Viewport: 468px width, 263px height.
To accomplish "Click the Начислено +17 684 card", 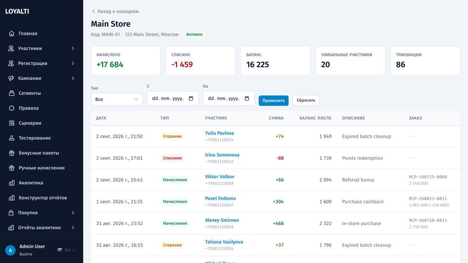I will click(126, 60).
